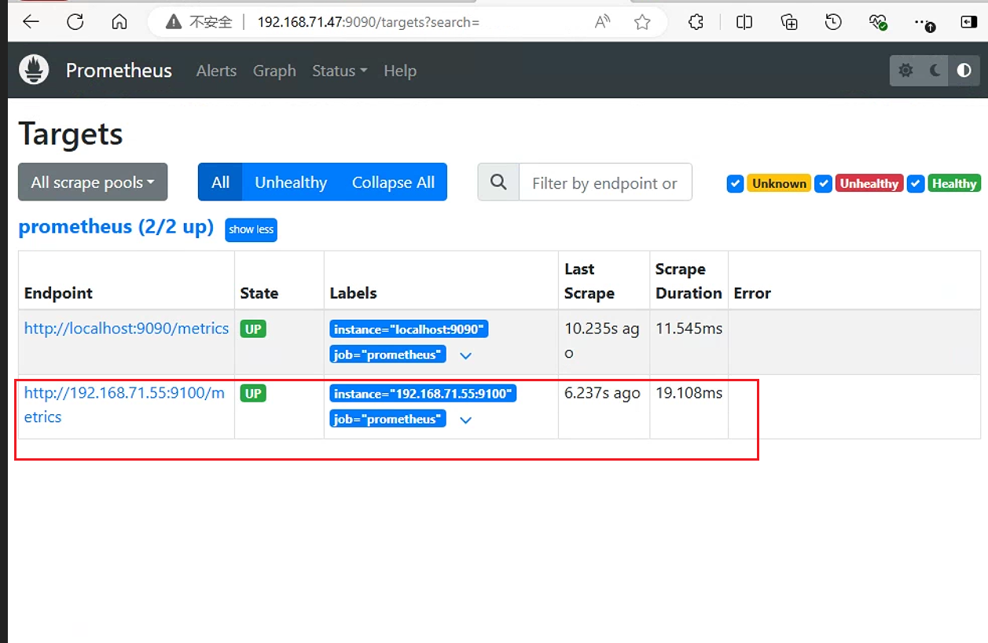Focus the Filter by endpoint input field
The width and height of the screenshot is (988, 643).
click(x=605, y=182)
